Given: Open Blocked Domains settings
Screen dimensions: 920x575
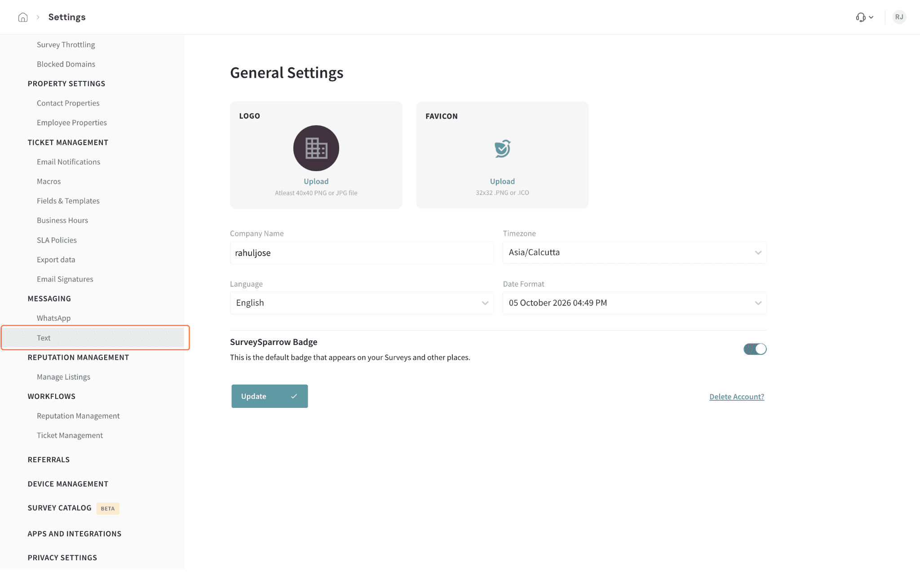Looking at the screenshot, I should [x=66, y=64].
